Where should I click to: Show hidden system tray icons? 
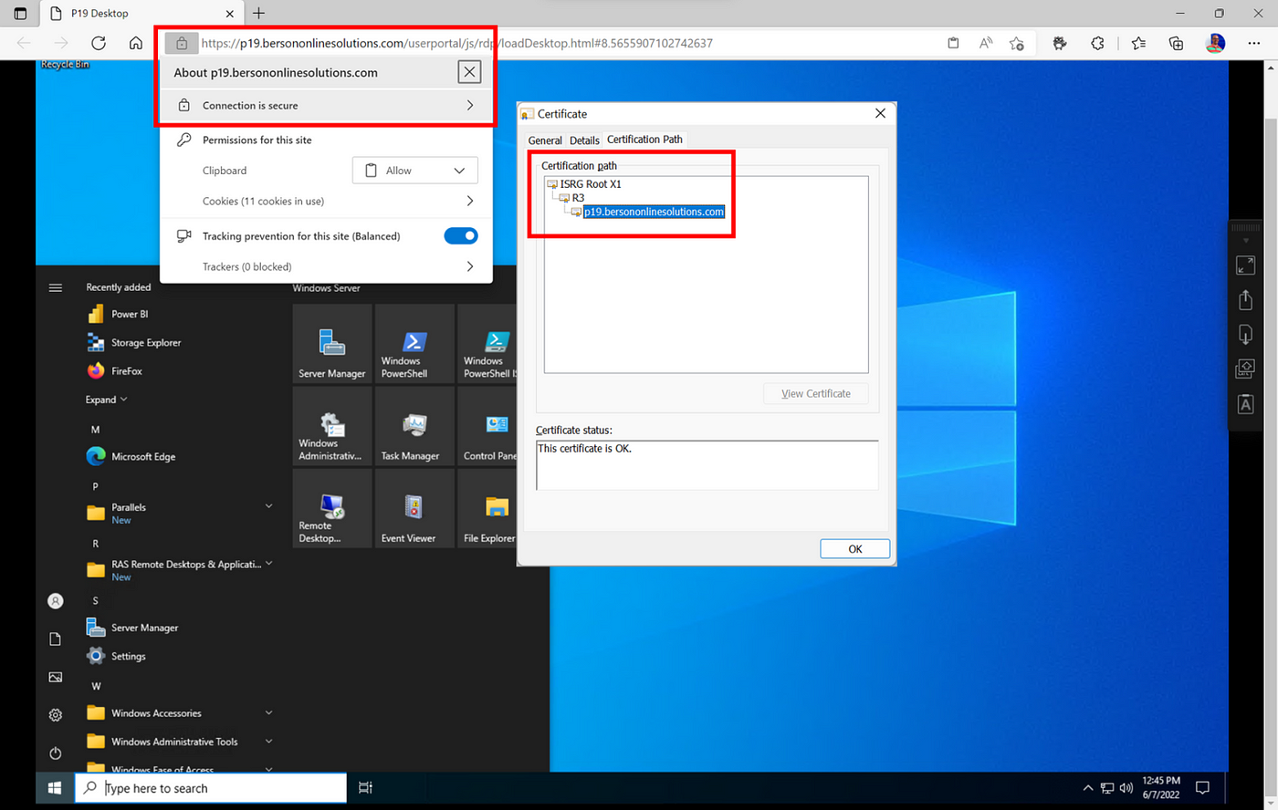(x=1087, y=787)
